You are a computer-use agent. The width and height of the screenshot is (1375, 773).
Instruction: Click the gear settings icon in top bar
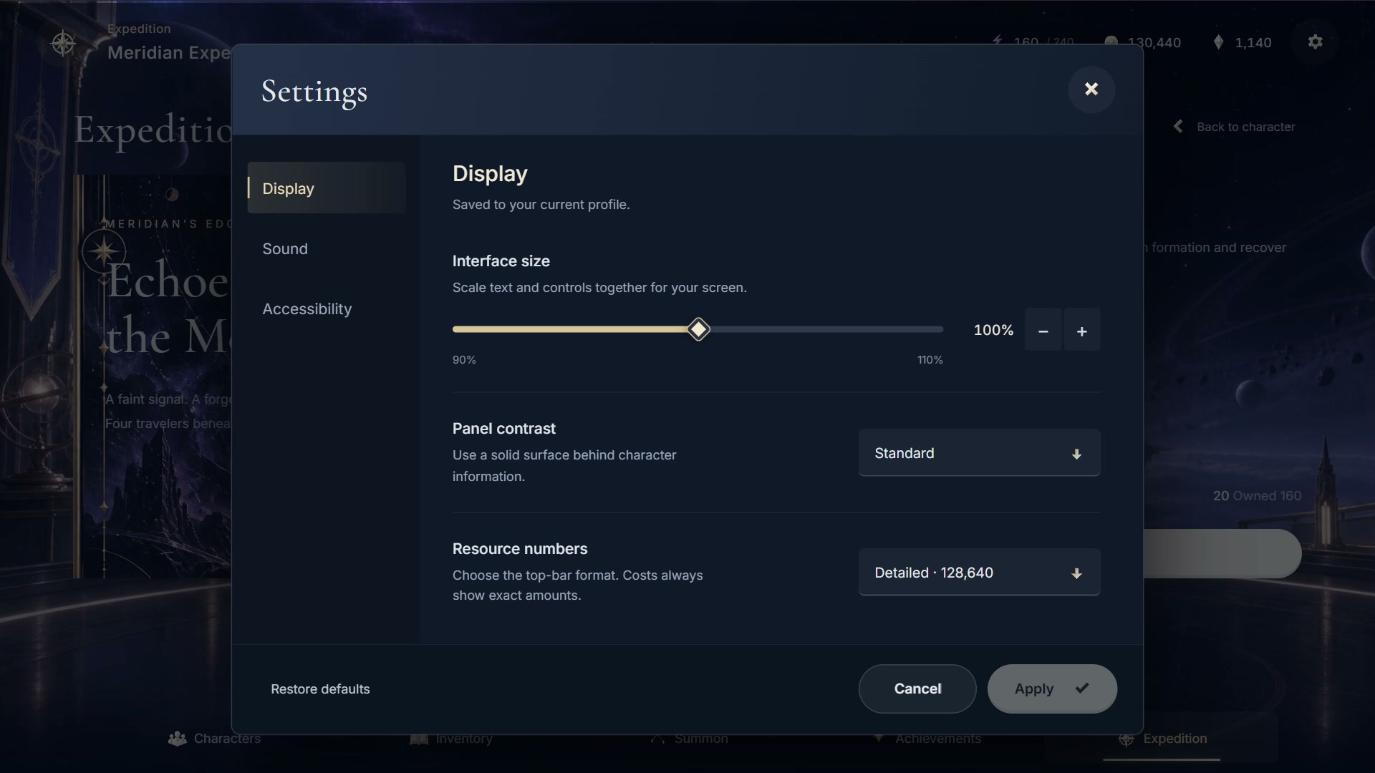(1315, 42)
